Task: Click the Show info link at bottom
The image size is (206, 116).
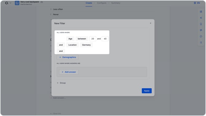Action: [56, 114]
